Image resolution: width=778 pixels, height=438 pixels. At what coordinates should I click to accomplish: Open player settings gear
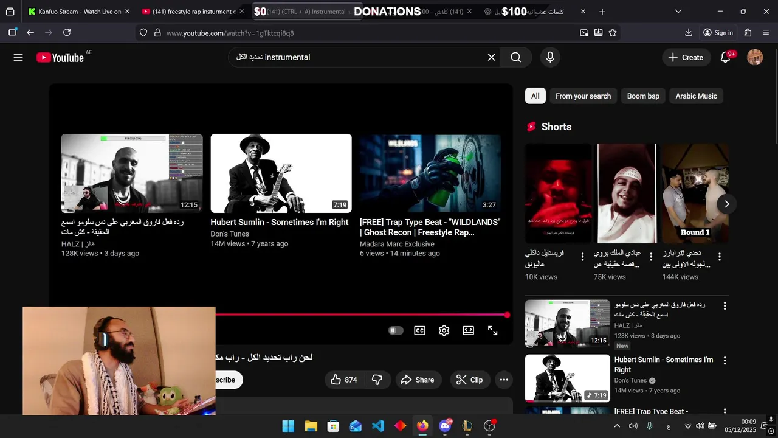(x=444, y=330)
